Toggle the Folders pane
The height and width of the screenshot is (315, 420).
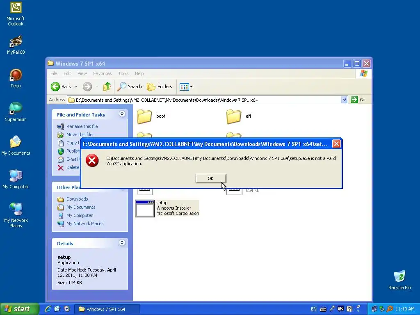coord(160,87)
